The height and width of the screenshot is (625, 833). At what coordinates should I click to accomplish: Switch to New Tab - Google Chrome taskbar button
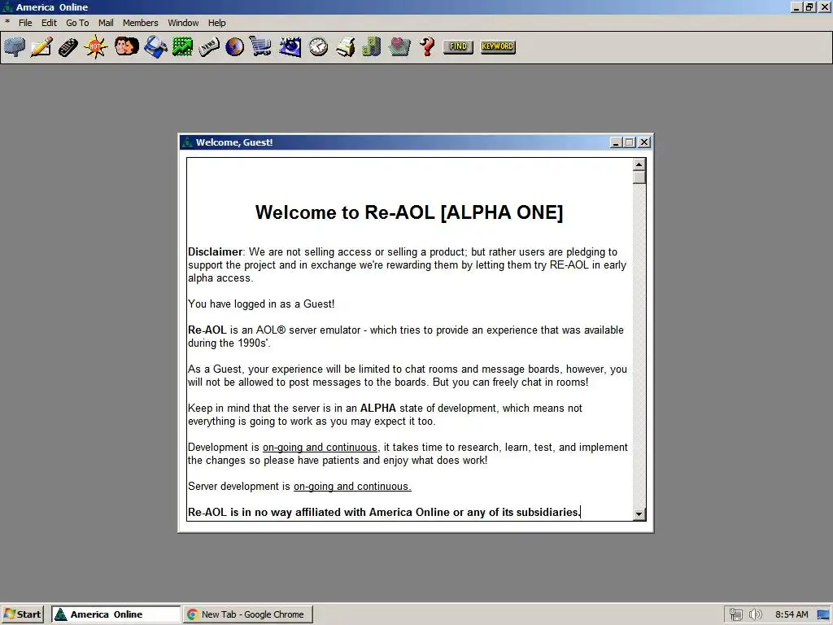248,614
